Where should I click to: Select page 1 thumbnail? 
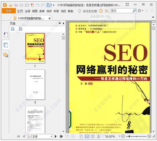[35, 48]
